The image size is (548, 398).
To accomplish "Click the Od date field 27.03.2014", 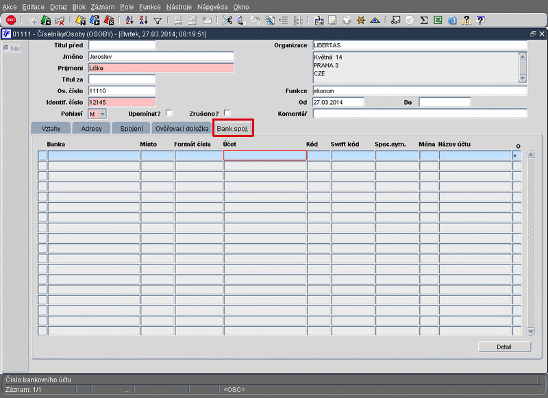I will 338,102.
